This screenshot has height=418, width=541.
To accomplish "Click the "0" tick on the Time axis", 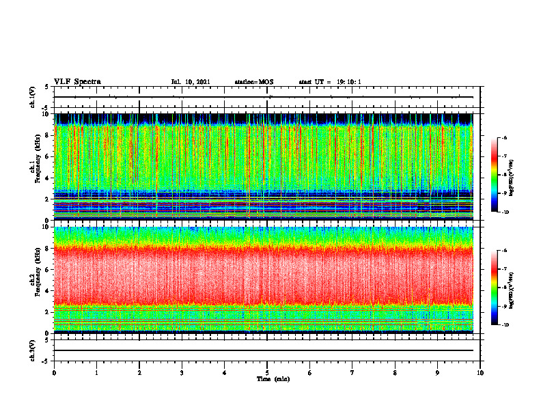I will (x=54, y=373).
